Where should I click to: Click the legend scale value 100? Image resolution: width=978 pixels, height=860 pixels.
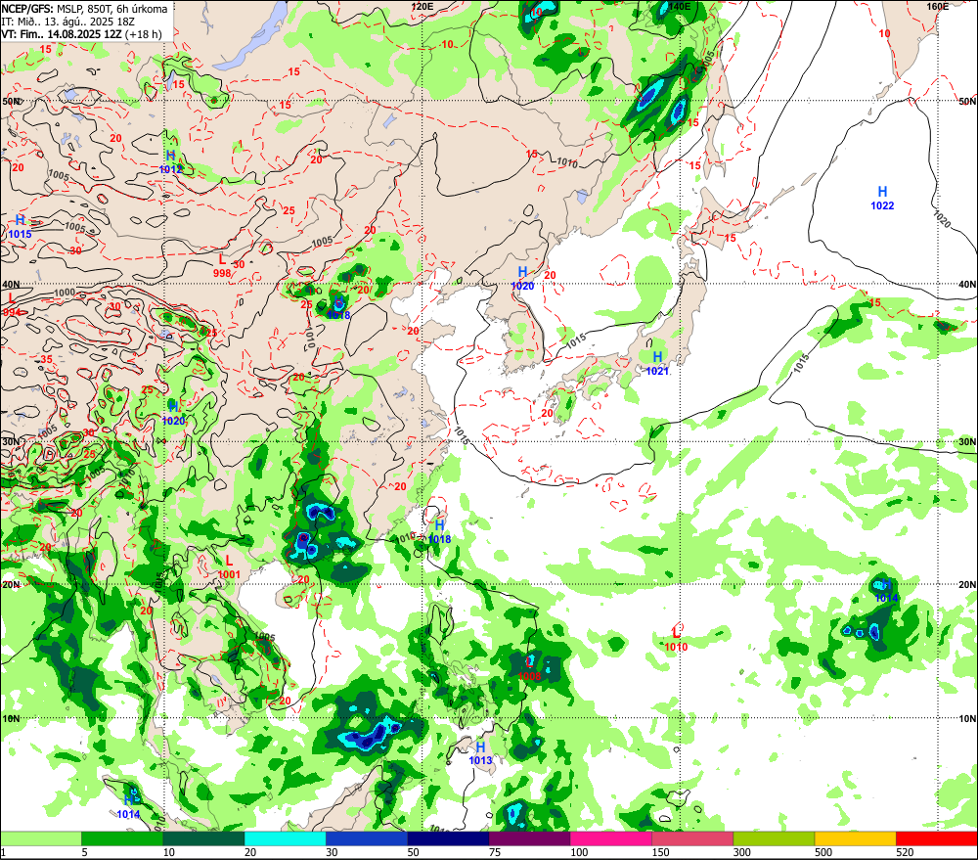coord(579,852)
